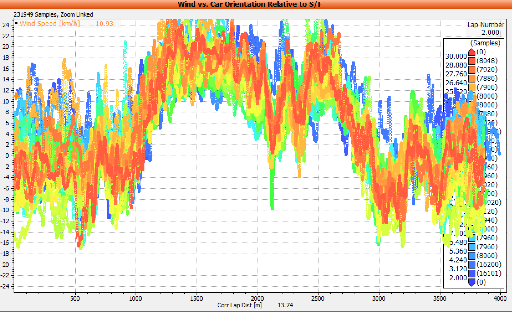Select the red over-range arrow in the legend
The width and height of the screenshot is (512, 312).
coord(472,52)
